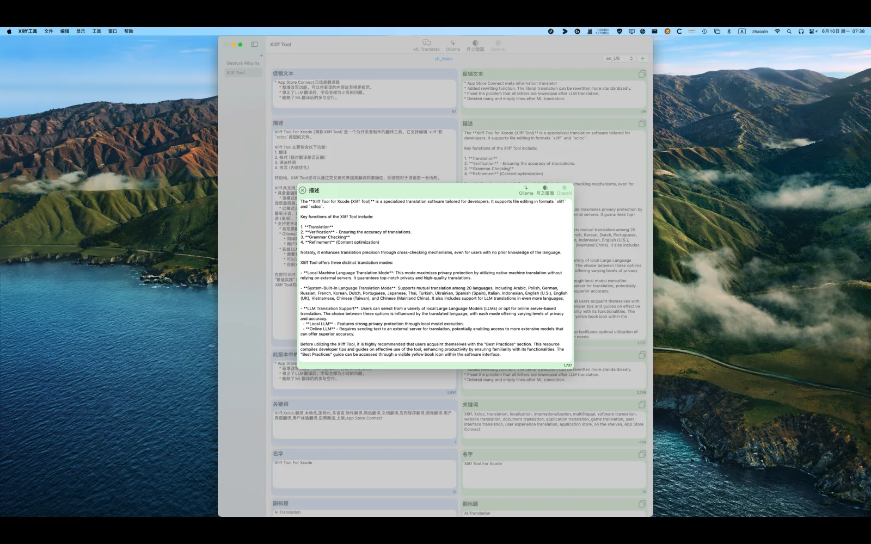This screenshot has height=544, width=871.
Task: Click Ollama in the 描述 popup
Action: (526, 190)
